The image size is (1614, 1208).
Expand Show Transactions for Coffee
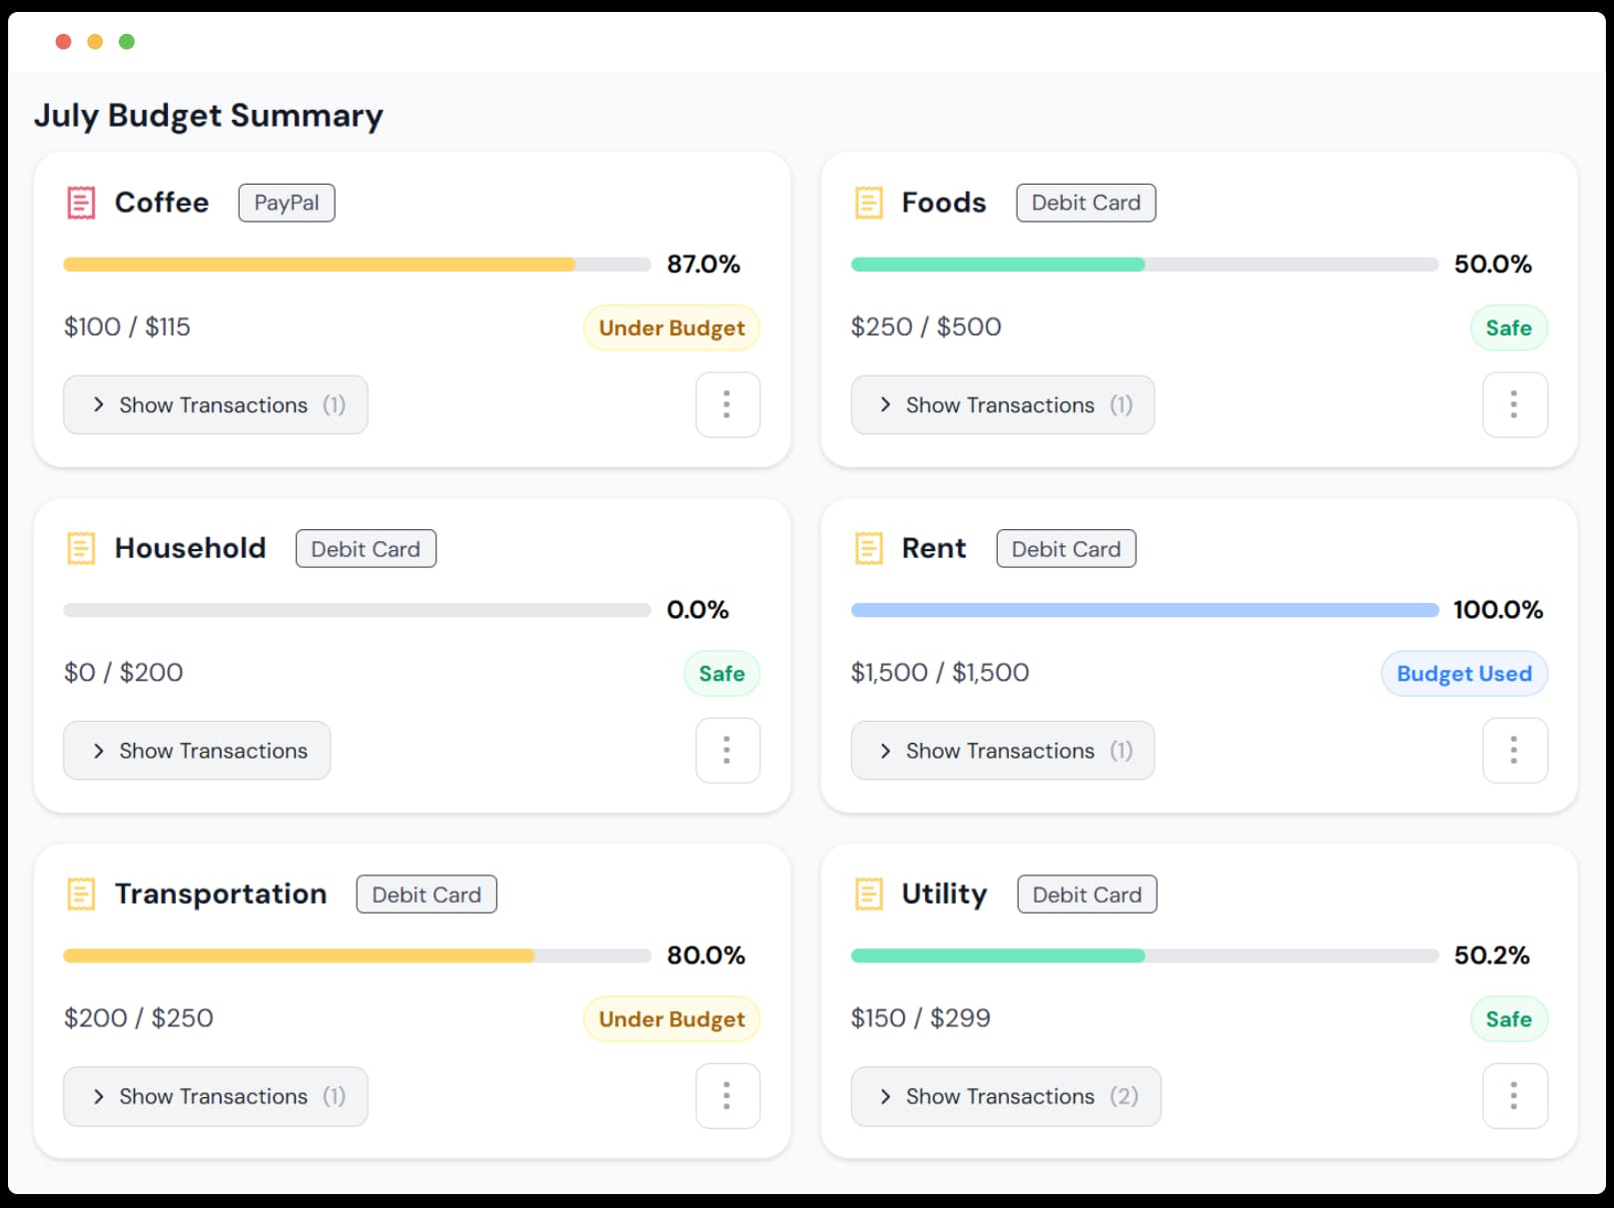pyautogui.click(x=215, y=404)
